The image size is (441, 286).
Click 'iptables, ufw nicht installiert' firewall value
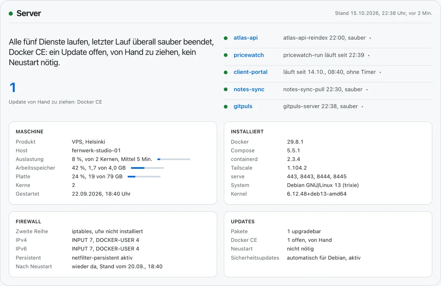click(107, 232)
